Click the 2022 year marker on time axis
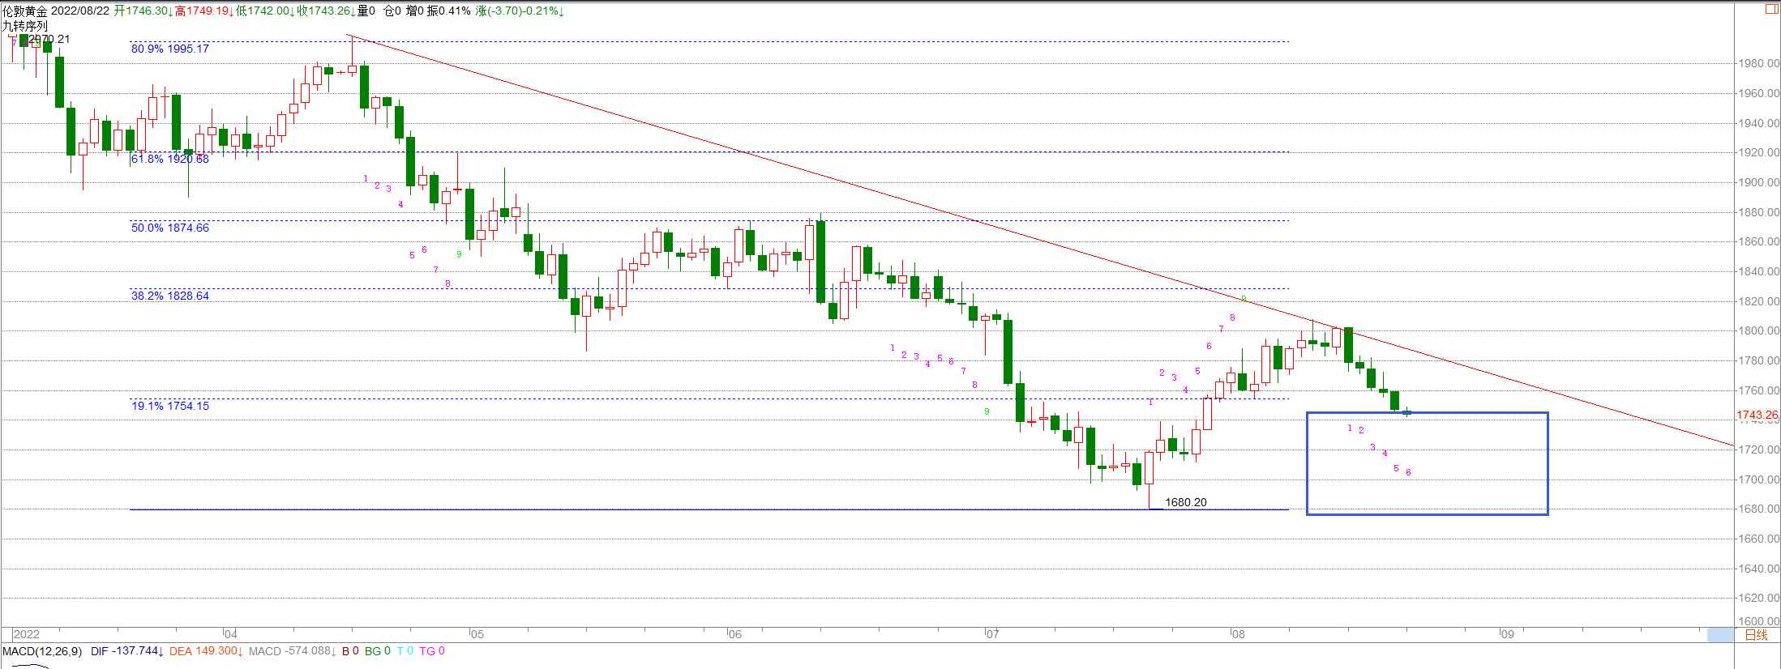Viewport: 1781px width, 669px height. tap(26, 634)
